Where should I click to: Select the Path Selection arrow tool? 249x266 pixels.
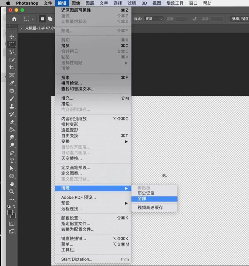(12, 168)
